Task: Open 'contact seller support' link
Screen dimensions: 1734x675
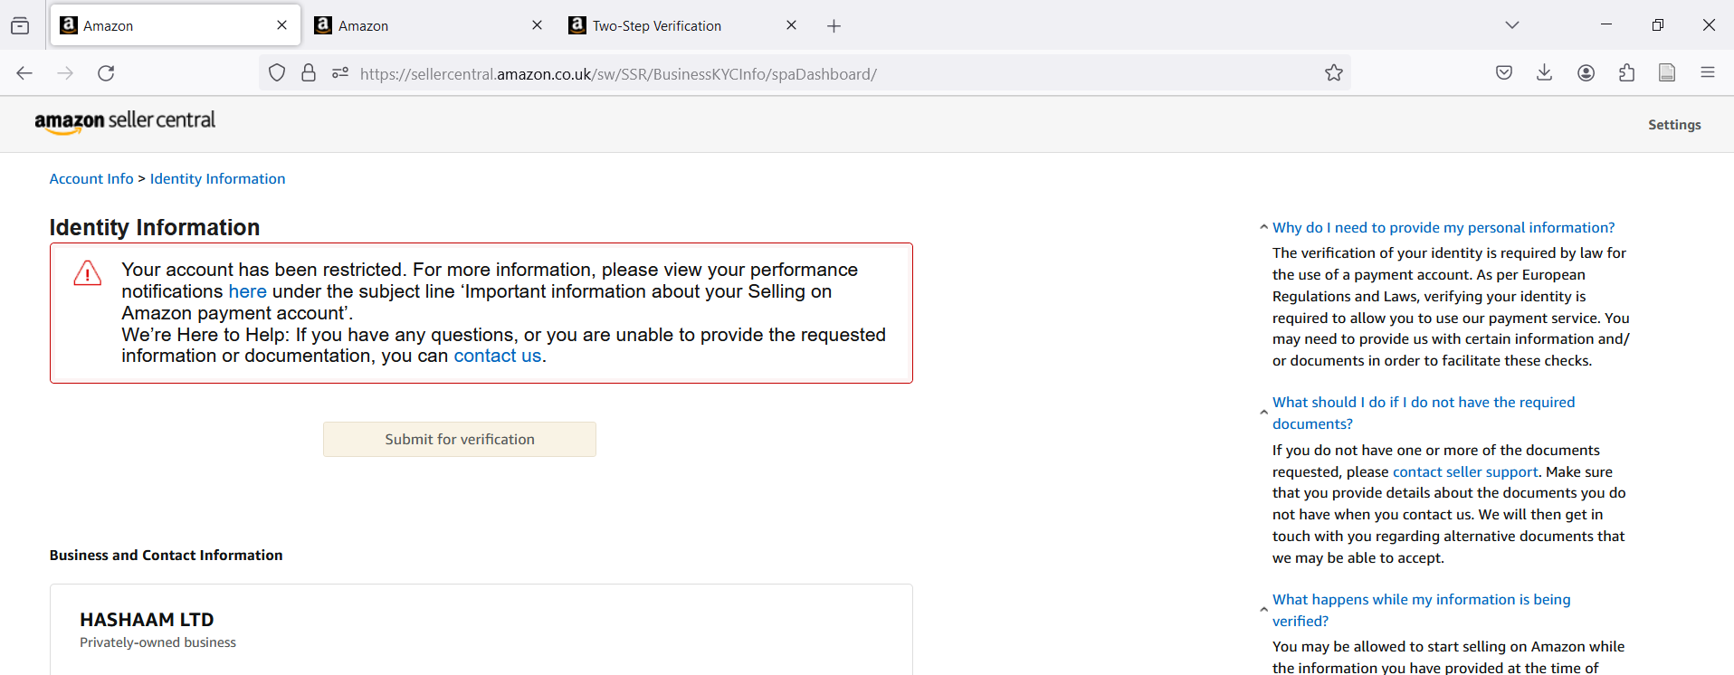Action: click(x=1465, y=472)
